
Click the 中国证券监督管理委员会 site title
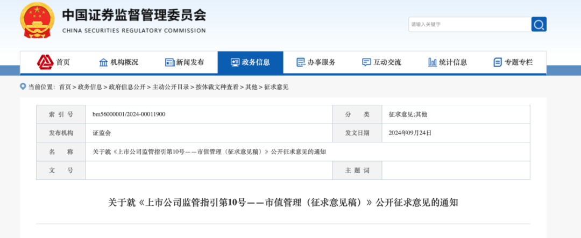click(134, 15)
